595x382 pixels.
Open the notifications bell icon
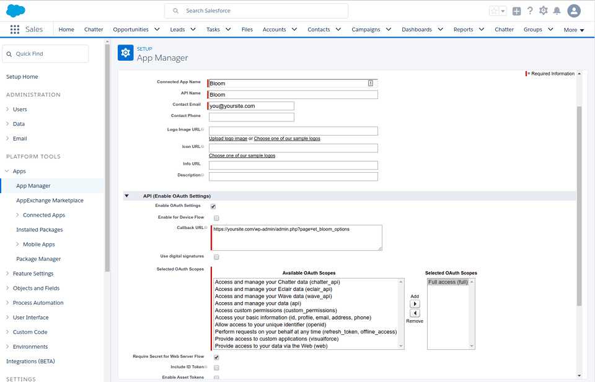click(557, 9)
